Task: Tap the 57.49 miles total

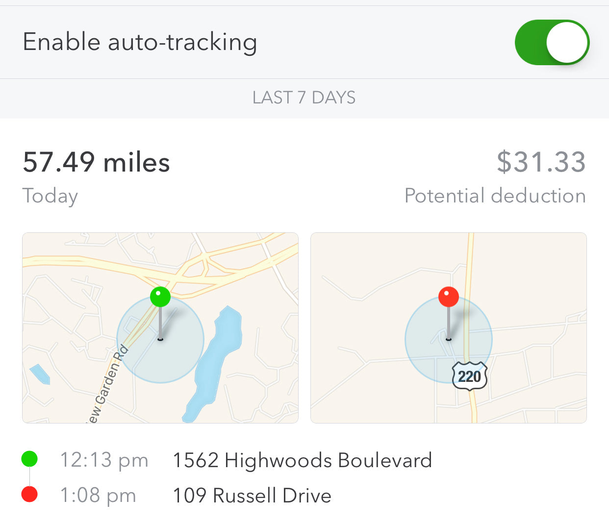Action: coord(96,162)
